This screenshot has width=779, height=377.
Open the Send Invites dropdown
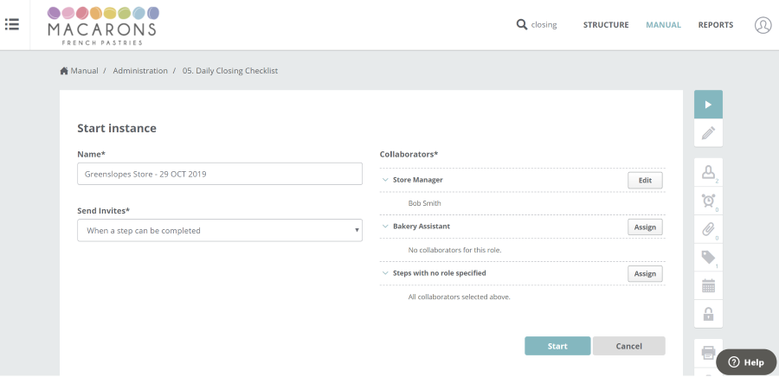[220, 231]
